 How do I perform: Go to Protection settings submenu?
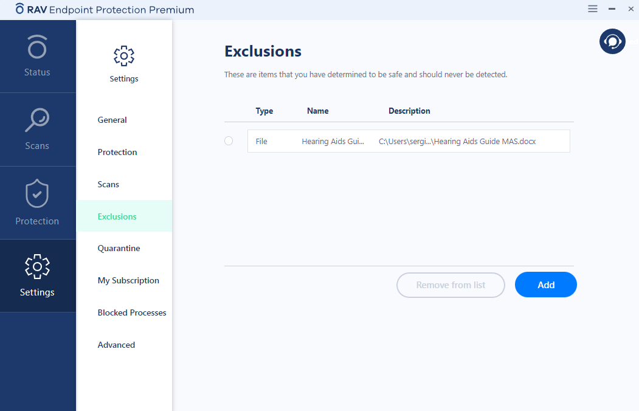point(117,153)
